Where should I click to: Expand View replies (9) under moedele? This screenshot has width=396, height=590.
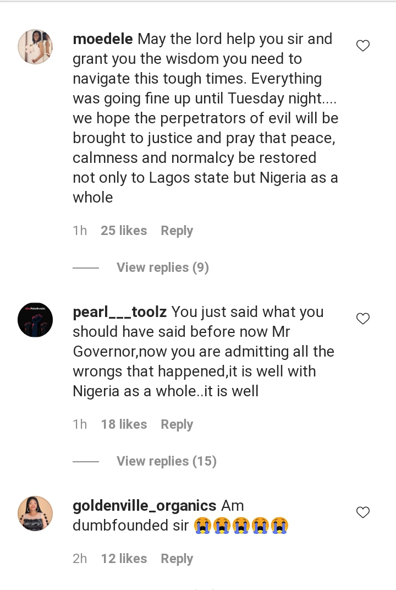pos(163,267)
